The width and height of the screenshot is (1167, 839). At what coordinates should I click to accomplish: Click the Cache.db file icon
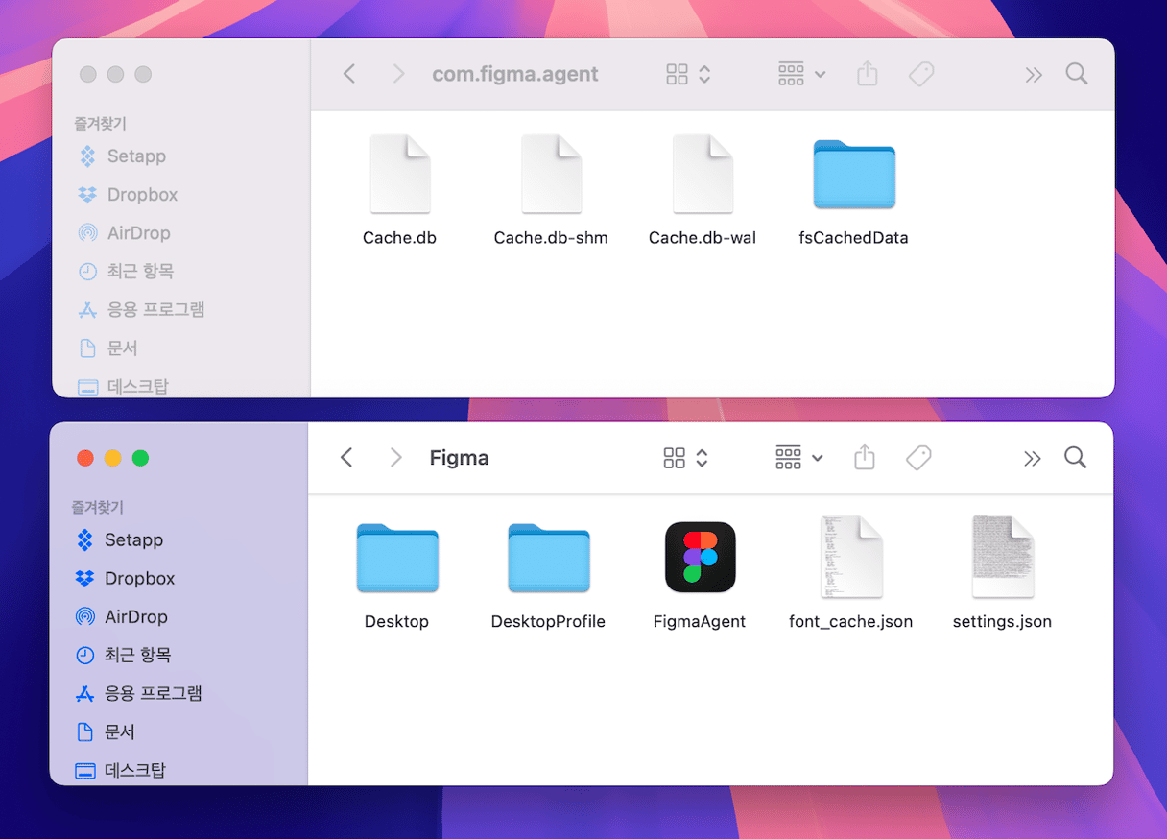399,175
